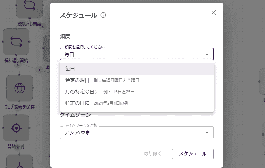Click the タイムゾーン section heading
The width and height of the screenshot is (265, 168).
75,115
